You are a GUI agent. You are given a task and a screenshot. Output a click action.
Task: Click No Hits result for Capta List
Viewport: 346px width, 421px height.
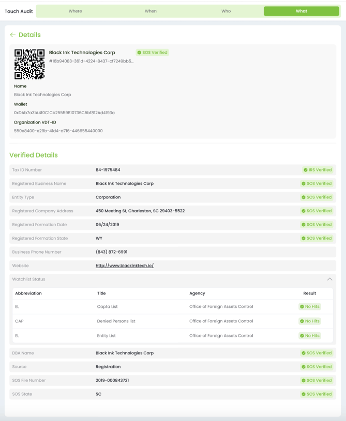coord(310,306)
